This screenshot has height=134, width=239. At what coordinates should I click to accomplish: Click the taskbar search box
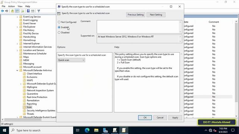pyautogui.click(x=41, y=130)
